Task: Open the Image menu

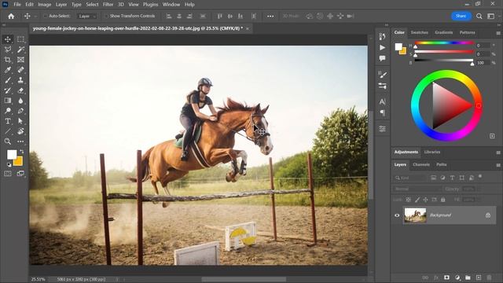Action: click(x=45, y=5)
